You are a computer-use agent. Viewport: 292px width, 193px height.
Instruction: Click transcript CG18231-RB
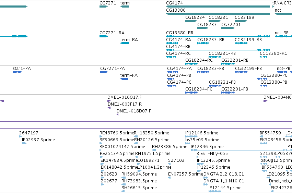pos(215,57)
